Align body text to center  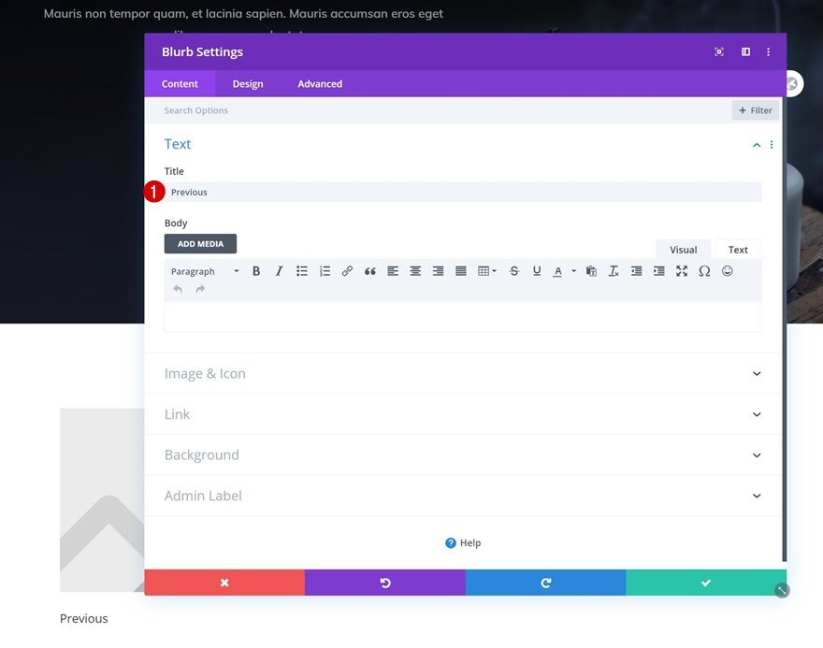415,270
